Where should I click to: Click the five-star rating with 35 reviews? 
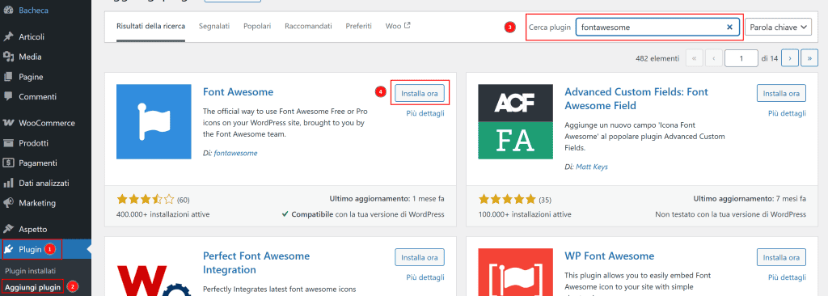pos(507,199)
